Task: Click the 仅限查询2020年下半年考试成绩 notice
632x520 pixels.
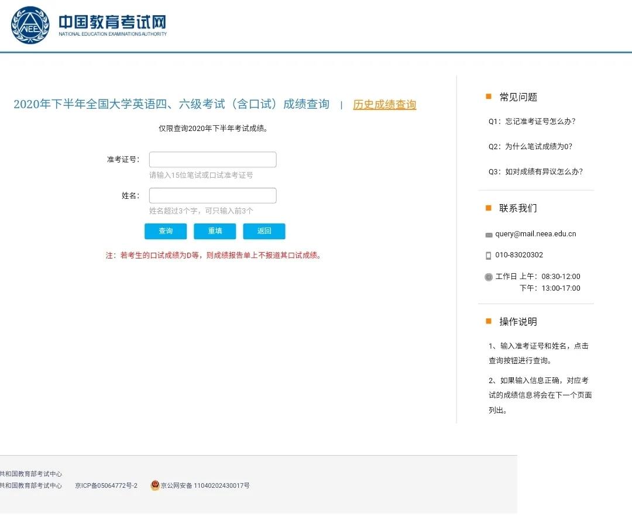Action: coord(213,129)
